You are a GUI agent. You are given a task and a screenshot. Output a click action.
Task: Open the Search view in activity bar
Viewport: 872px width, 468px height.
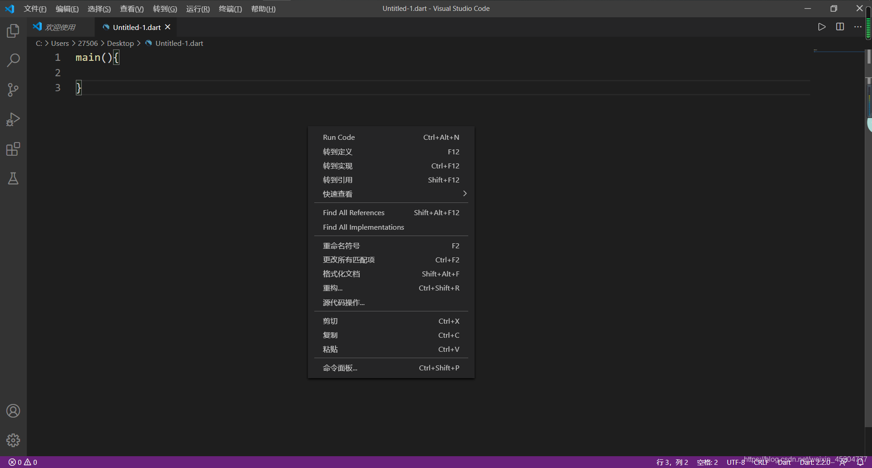[x=13, y=60]
